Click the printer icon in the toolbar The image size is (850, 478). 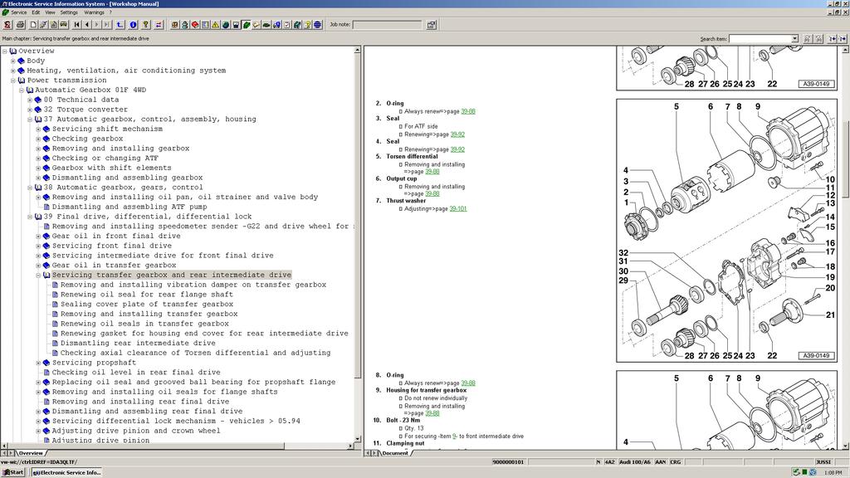pyautogui.click(x=21, y=25)
